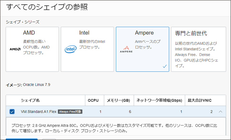Select the AMD shape series card
The image size is (231, 140).
tap(32, 49)
